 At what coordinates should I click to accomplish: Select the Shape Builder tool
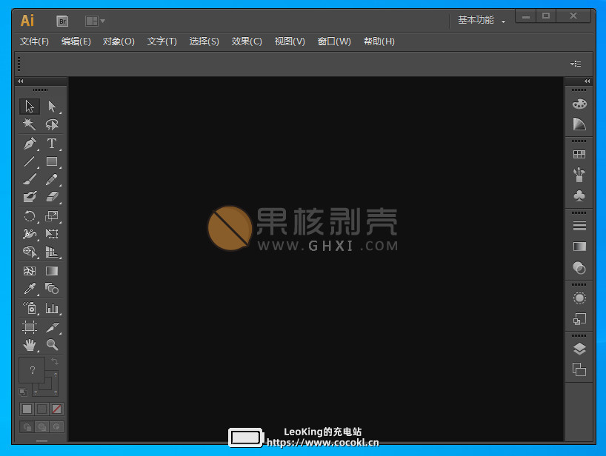click(30, 252)
